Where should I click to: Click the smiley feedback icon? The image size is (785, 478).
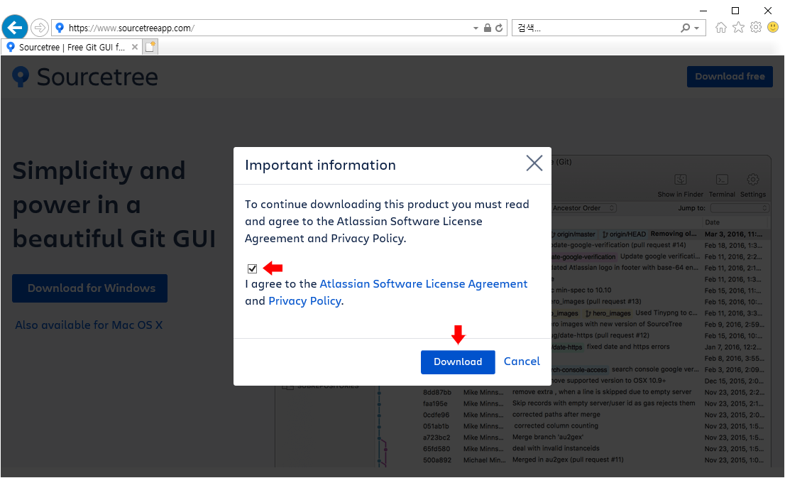773,28
